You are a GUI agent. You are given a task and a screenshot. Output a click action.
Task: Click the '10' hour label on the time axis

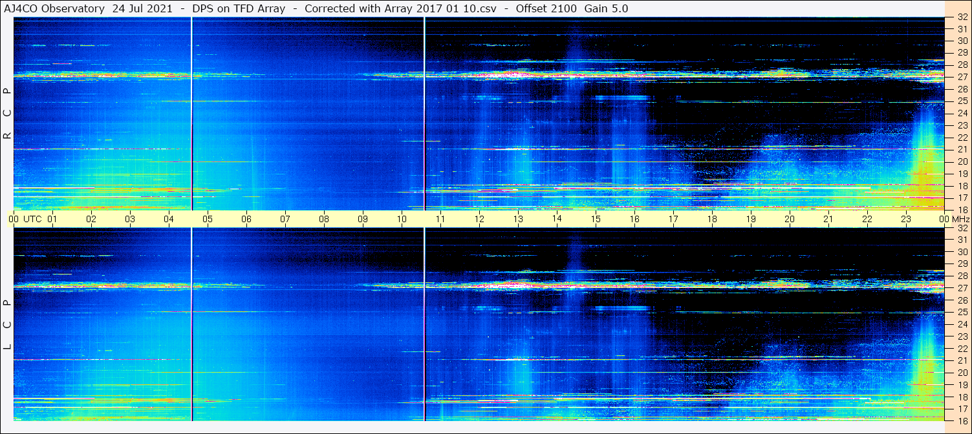click(x=402, y=219)
